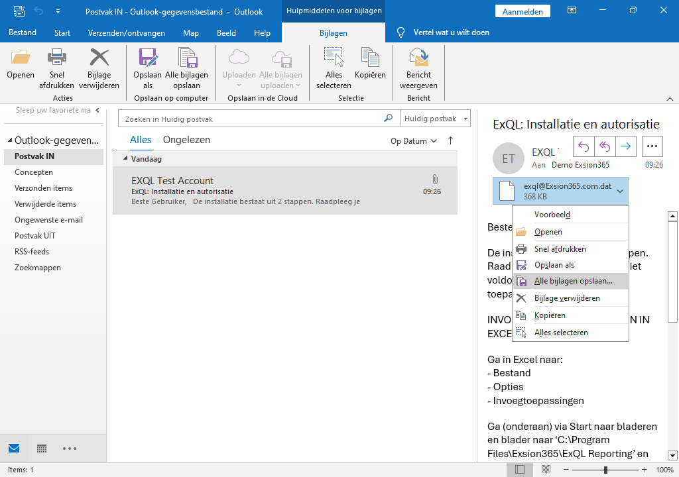The image size is (679, 477).
Task: Choose Snel afdrukken in context menu
Action: tap(570, 249)
